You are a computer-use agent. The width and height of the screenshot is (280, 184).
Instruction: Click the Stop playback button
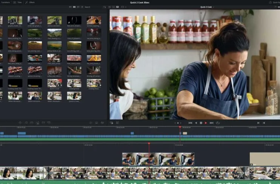coord(201,123)
